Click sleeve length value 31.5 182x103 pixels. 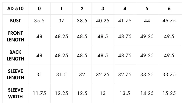pyautogui.click(x=61, y=75)
